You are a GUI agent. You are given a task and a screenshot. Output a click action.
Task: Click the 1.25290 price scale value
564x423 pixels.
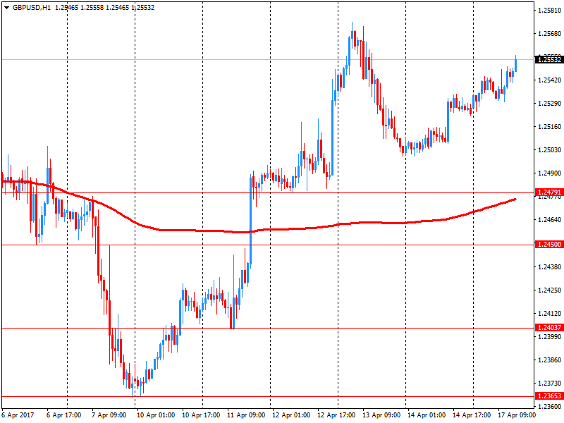[x=549, y=103]
